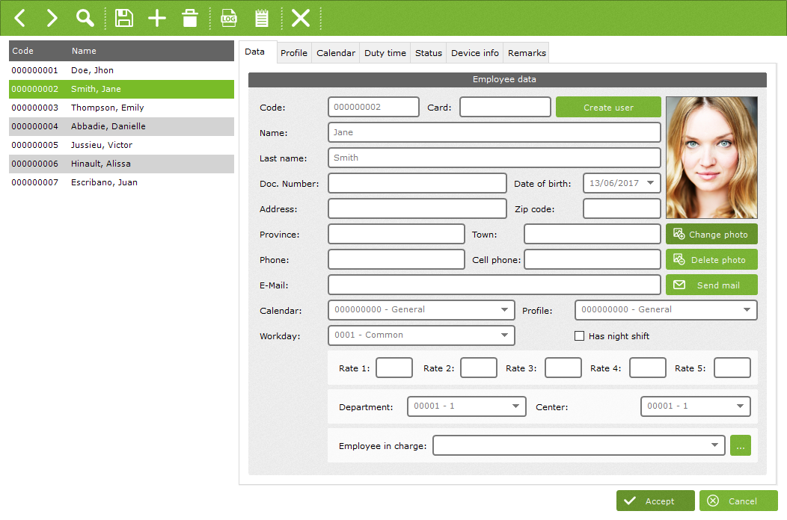This screenshot has width=787, height=520.
Task: Expand the Department dropdown
Action: point(516,406)
